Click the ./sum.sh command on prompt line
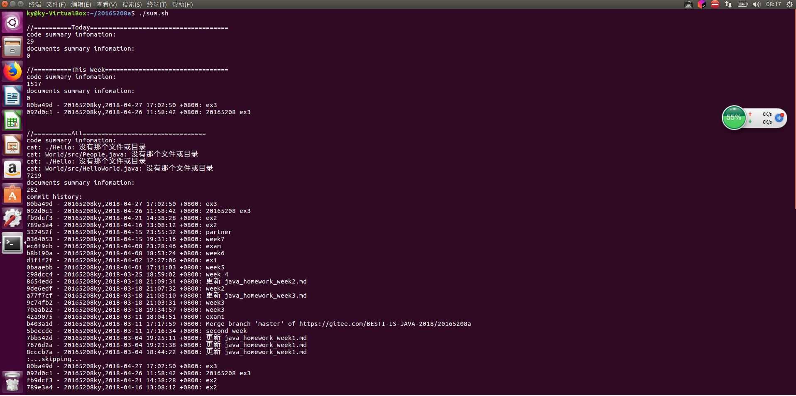 click(x=153, y=13)
